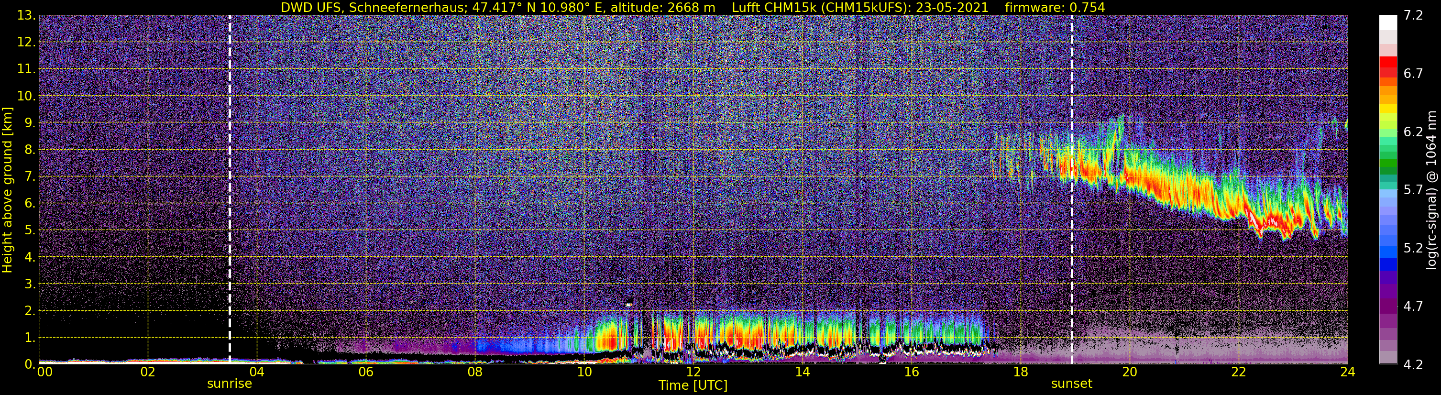Image resolution: width=1441 pixels, height=395 pixels.
Task: Click the height axis tick '5.'
Action: coord(30,230)
